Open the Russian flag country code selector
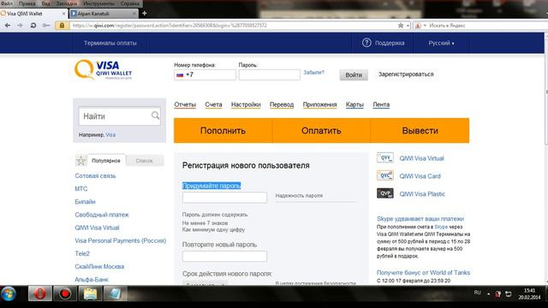 click(180, 74)
